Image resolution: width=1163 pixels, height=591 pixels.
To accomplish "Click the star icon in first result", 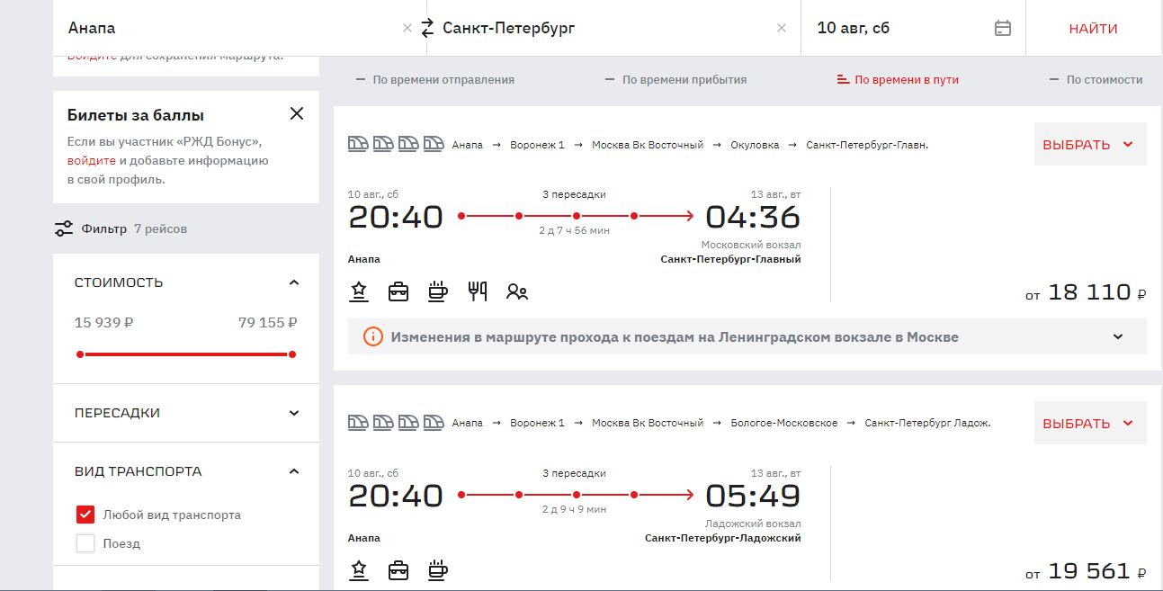I will point(360,291).
